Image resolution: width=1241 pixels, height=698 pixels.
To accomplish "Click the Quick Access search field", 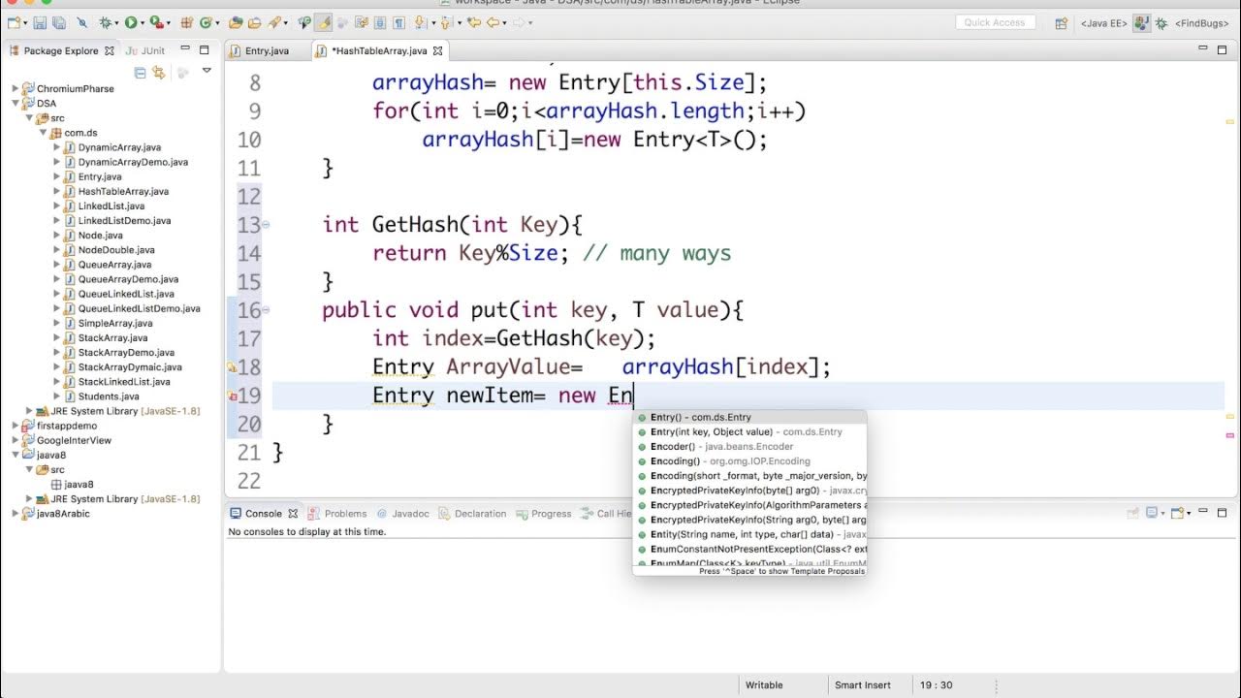I will [995, 22].
